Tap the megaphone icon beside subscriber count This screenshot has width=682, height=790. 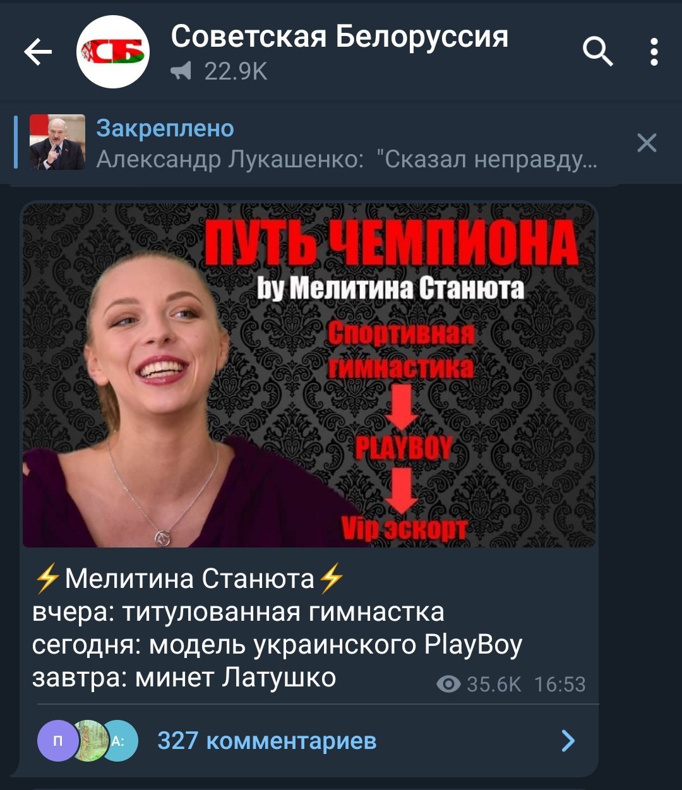tap(182, 73)
